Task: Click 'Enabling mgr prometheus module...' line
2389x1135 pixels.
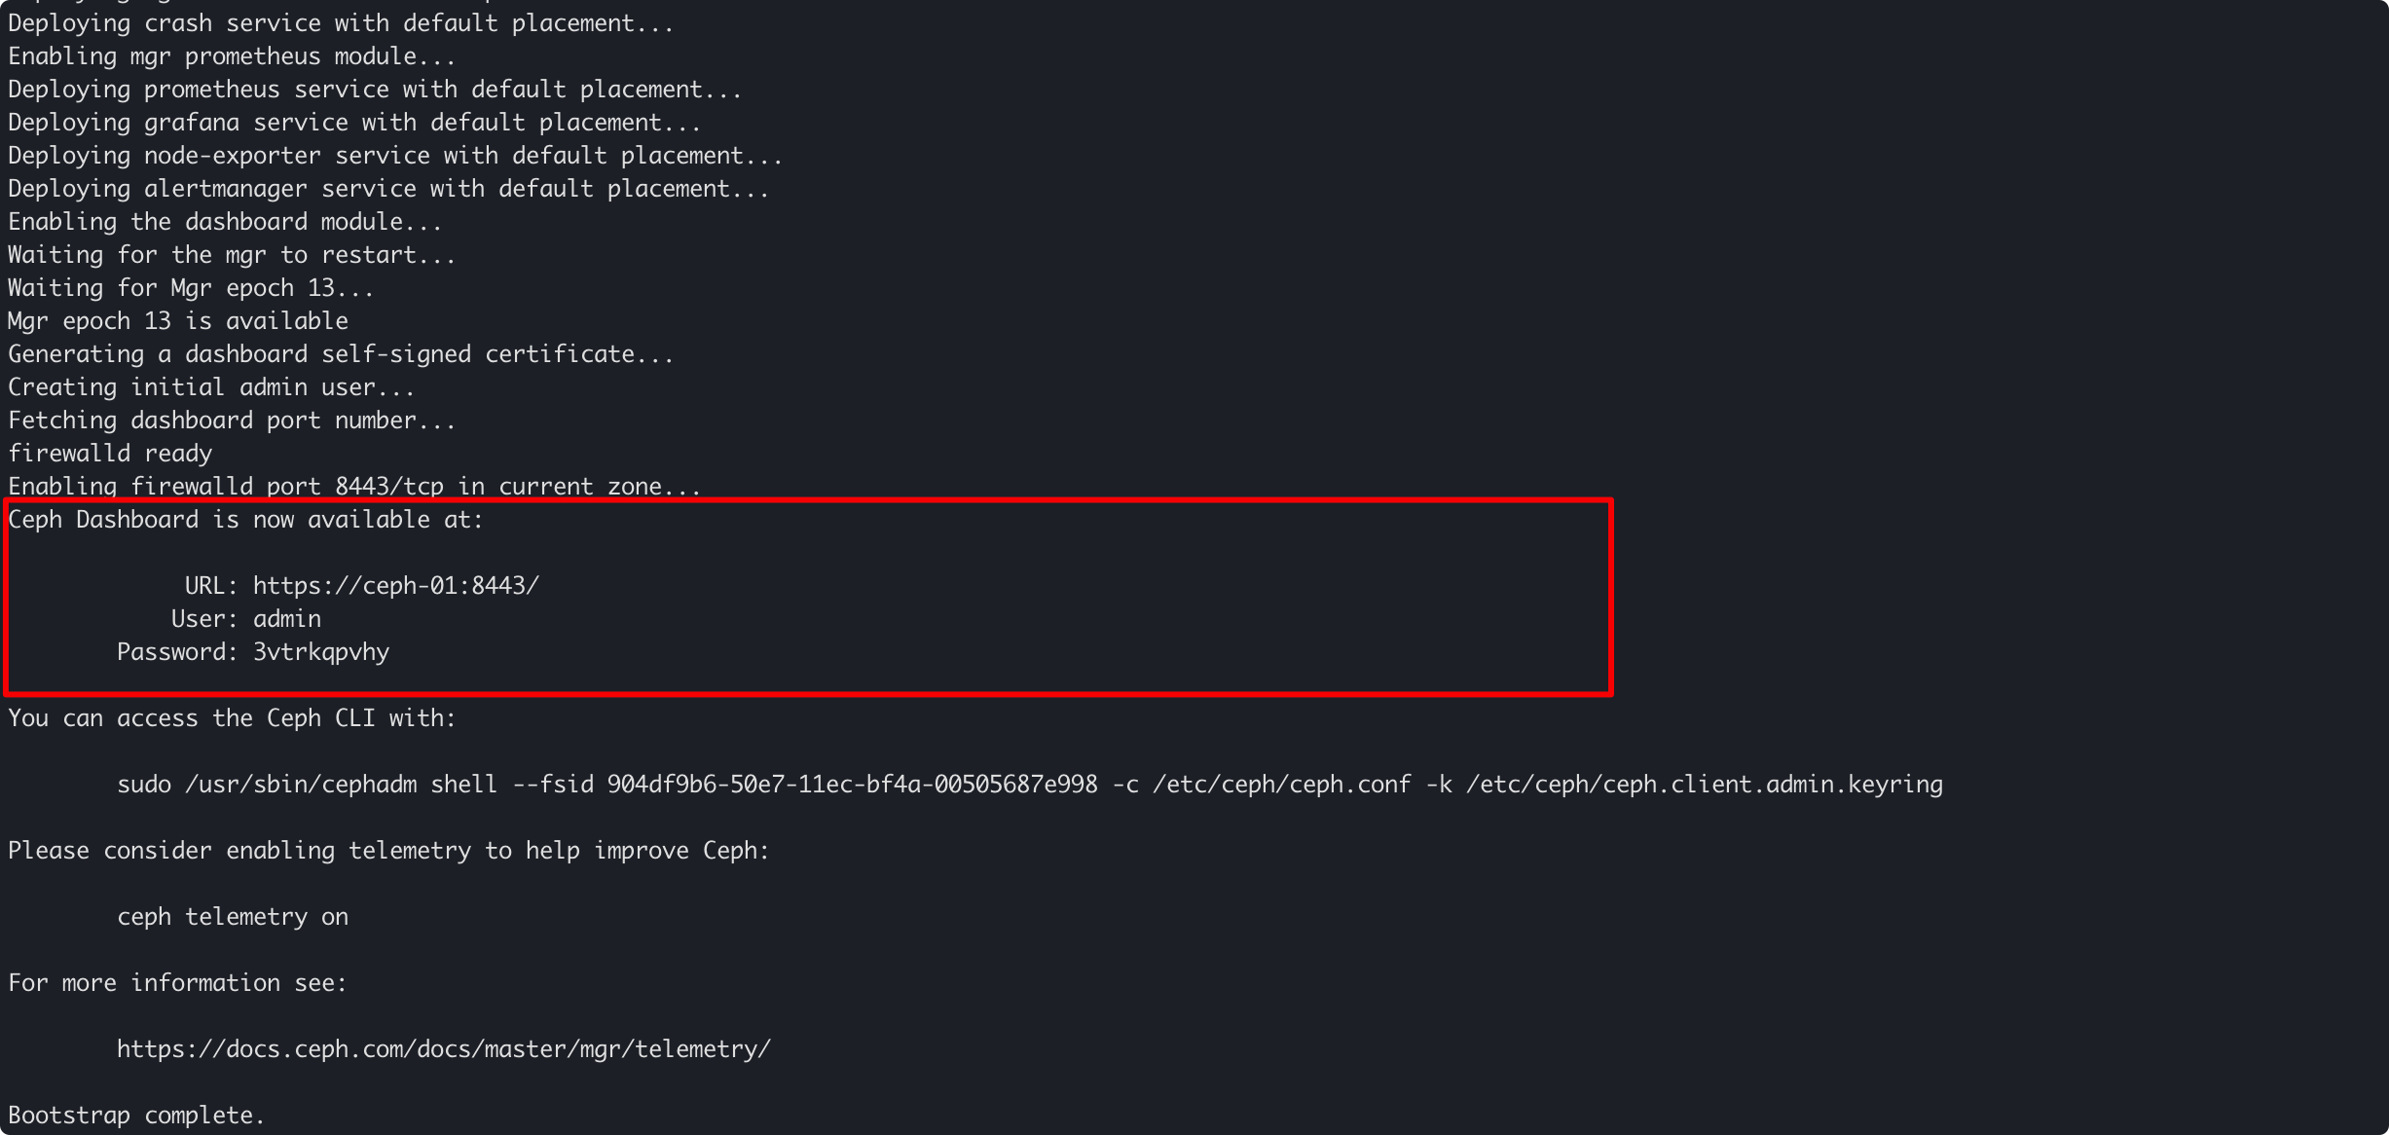Action: pos(232,56)
